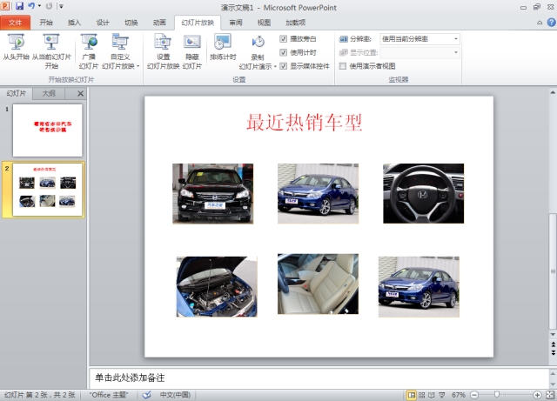Screen dimensions: 557x401
Task: Open Broadcast Slide Show (广播幻灯片)
Action: [89, 49]
